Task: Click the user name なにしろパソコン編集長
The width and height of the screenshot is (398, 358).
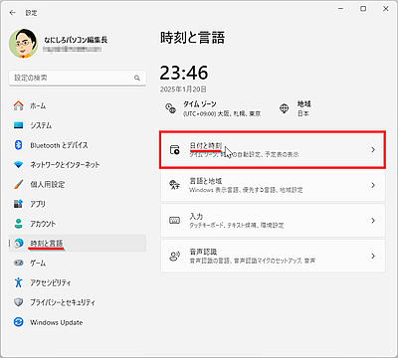Action: [x=76, y=40]
